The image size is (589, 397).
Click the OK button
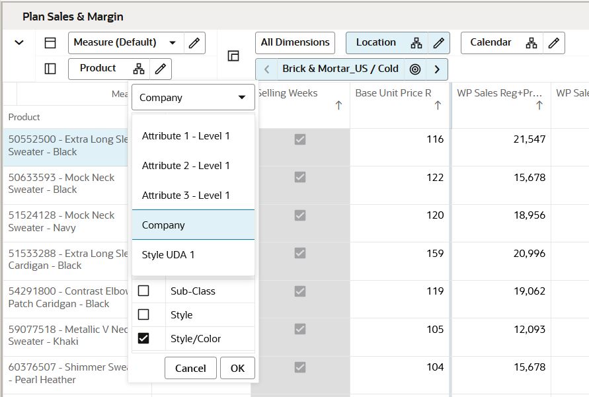[237, 368]
